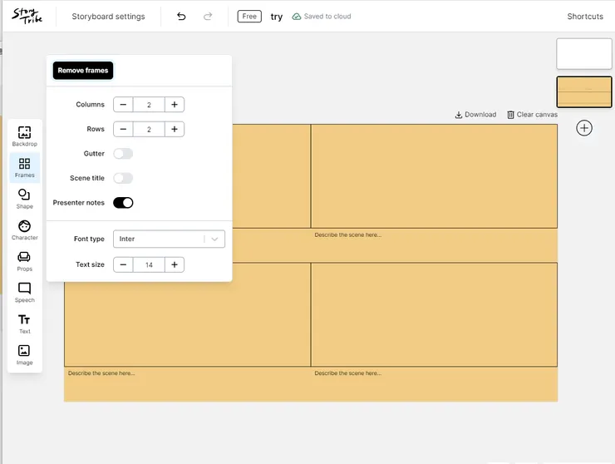Click the bottom-left storyboard frame
615x464 pixels.
coord(188,314)
